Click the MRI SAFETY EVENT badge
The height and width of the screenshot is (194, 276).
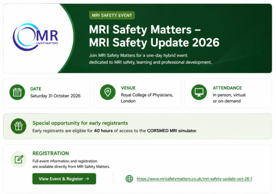[112, 15]
